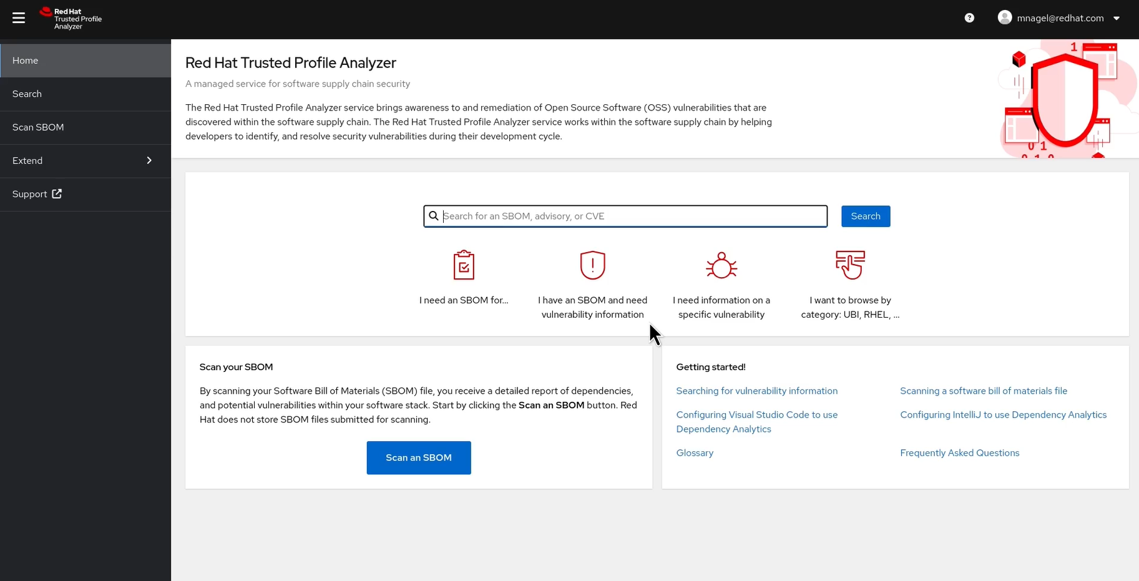Go to Home in sidebar
1139x581 pixels.
click(x=86, y=61)
